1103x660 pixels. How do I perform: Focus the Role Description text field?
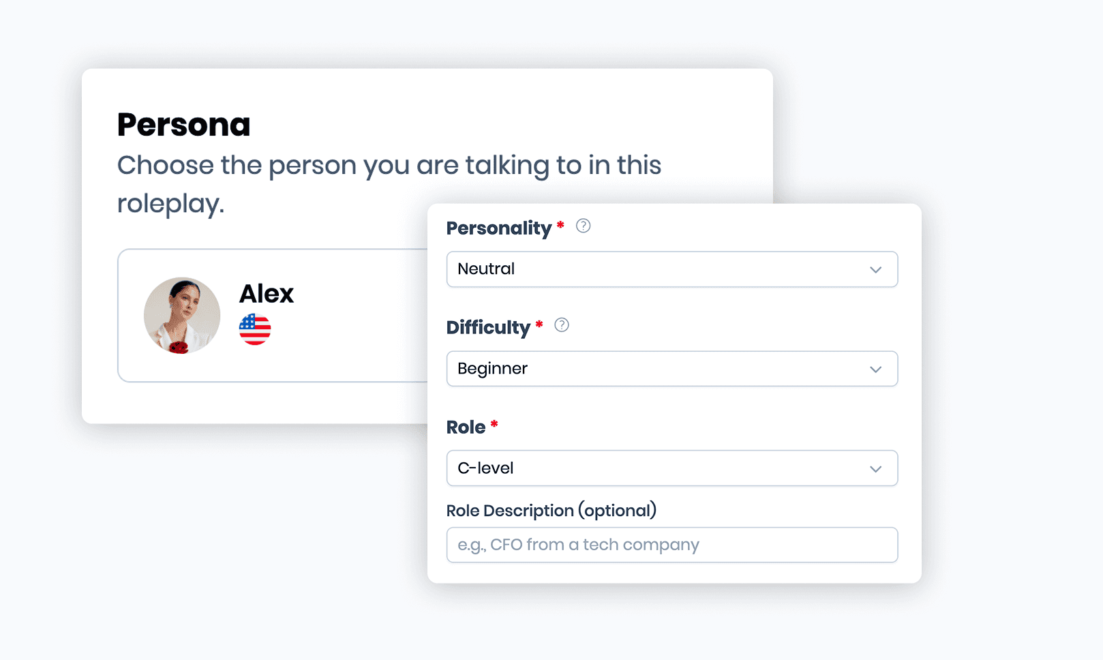pyautogui.click(x=672, y=545)
